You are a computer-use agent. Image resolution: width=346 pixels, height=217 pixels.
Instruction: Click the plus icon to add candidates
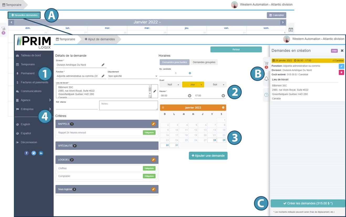pyautogui.click(x=190, y=73)
